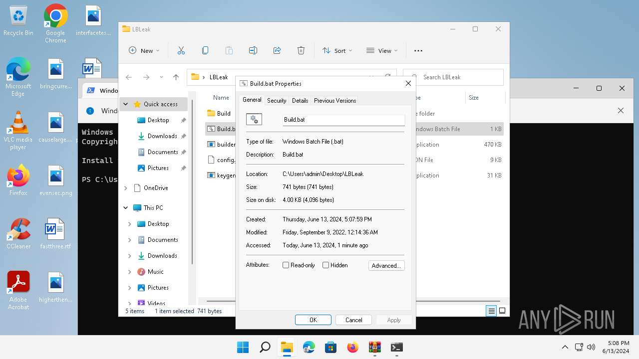Collapse the Quick access tree node
Screen dimensions: 639x359
126,104
